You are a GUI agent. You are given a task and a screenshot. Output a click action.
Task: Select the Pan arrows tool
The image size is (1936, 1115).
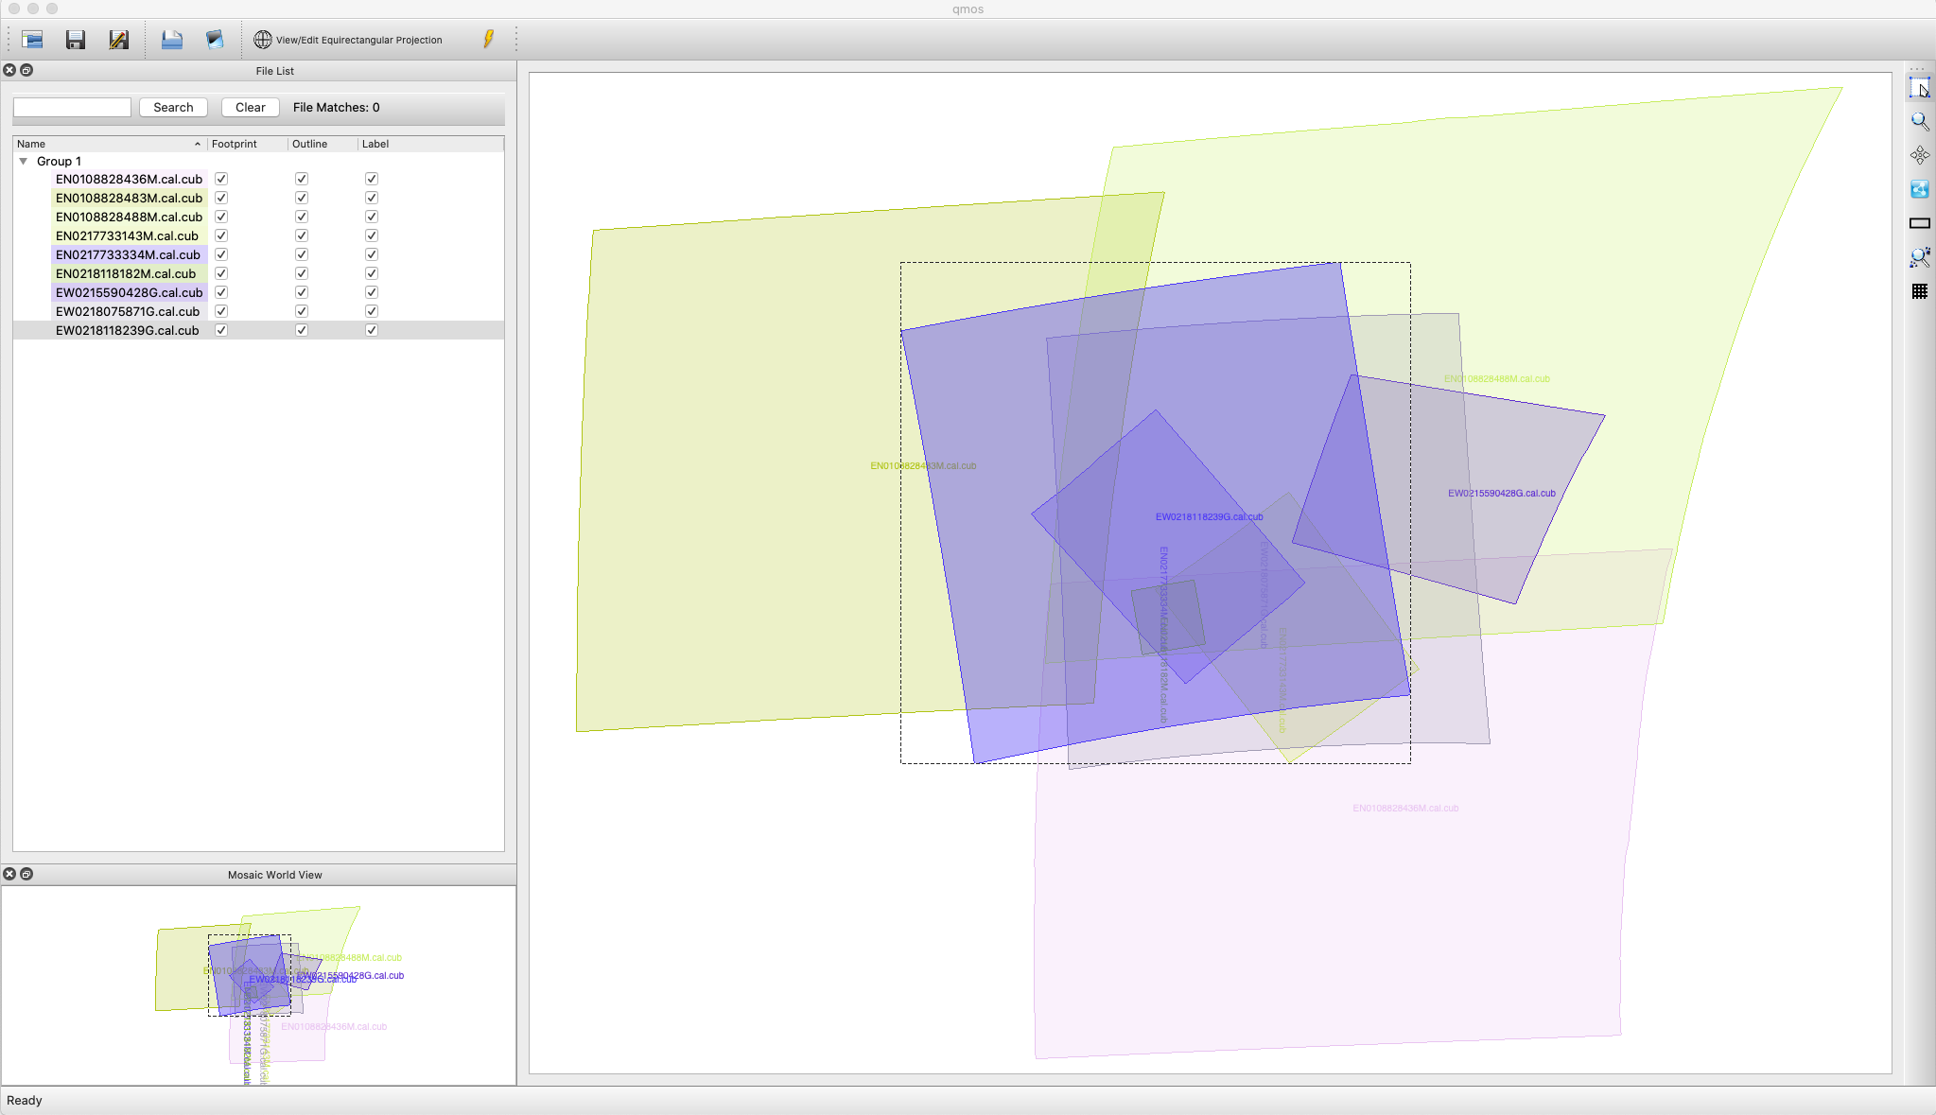point(1919,155)
